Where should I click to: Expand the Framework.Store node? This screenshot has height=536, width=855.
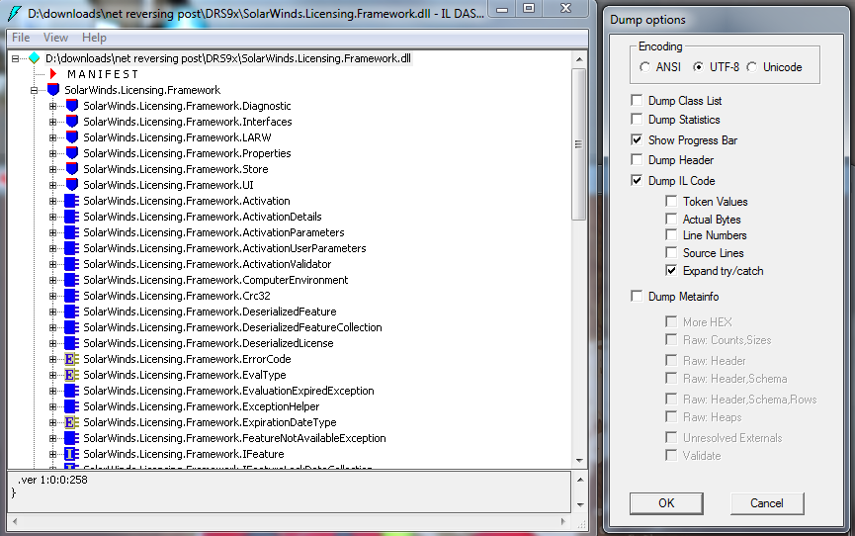(x=53, y=169)
